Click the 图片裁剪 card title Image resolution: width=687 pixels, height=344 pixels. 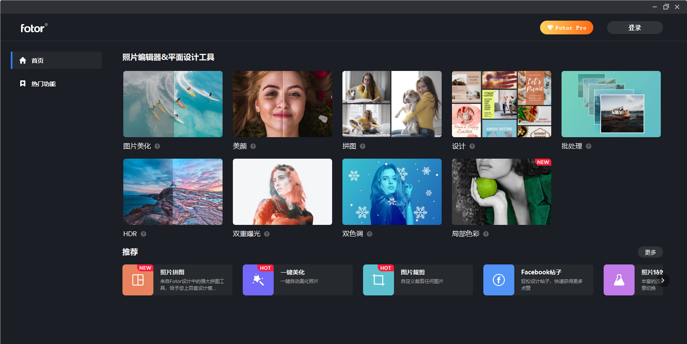pyautogui.click(x=413, y=272)
